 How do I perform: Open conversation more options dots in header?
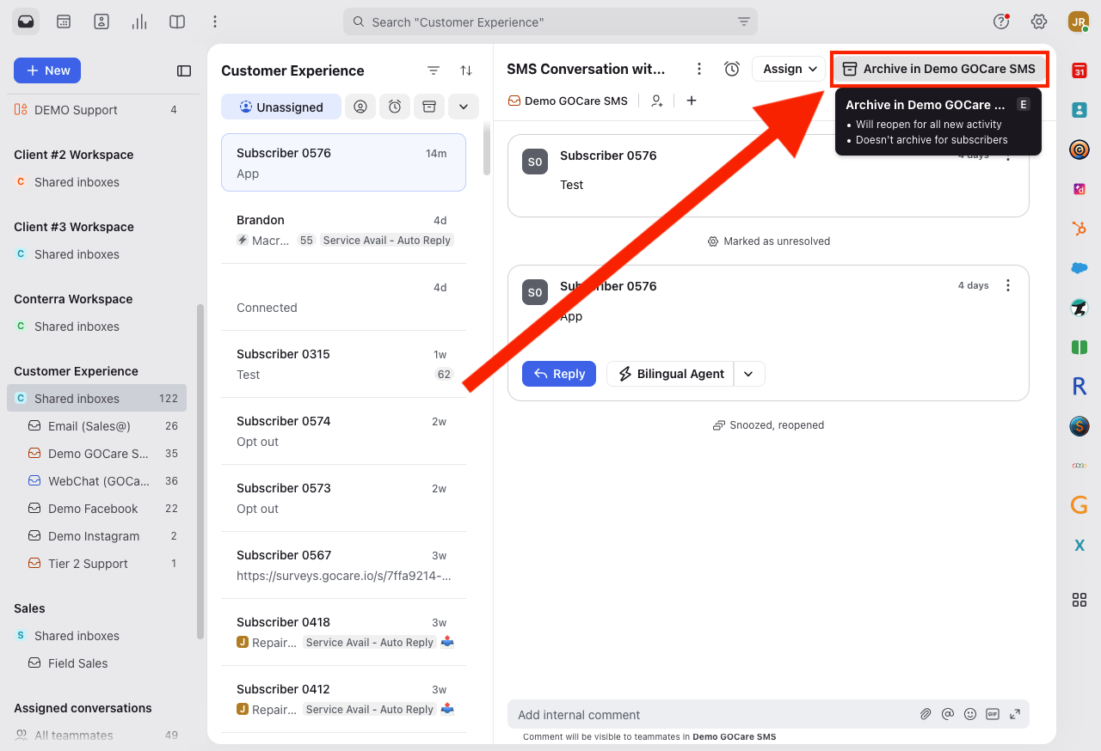[x=699, y=69]
